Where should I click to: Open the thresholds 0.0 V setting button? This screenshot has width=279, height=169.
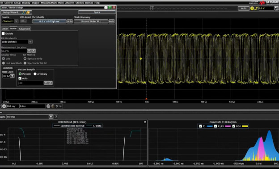(x=49, y=21)
